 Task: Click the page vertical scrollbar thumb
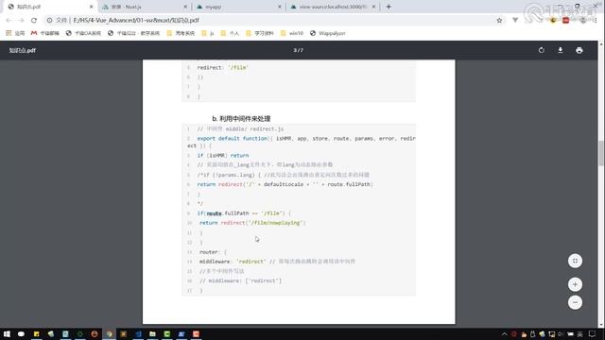pyautogui.click(x=601, y=153)
